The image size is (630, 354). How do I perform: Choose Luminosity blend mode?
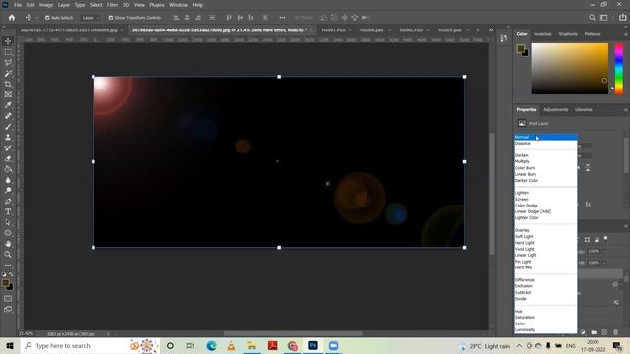click(x=545, y=330)
